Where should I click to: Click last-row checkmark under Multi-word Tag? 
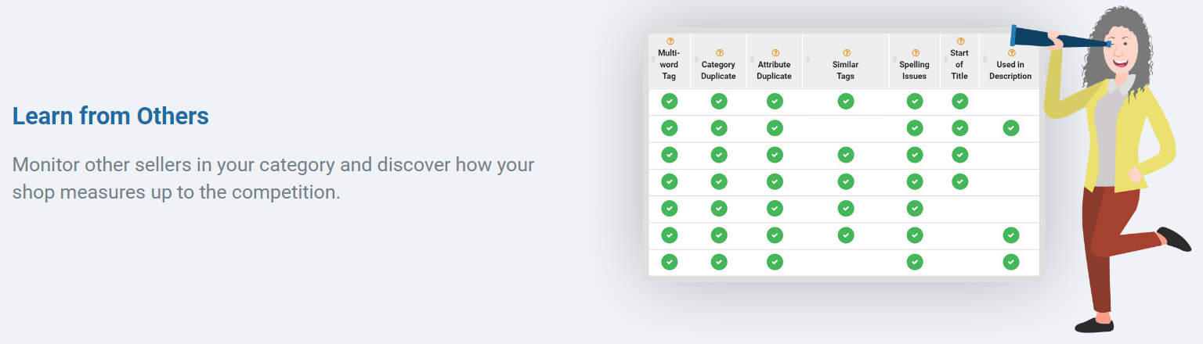click(670, 262)
